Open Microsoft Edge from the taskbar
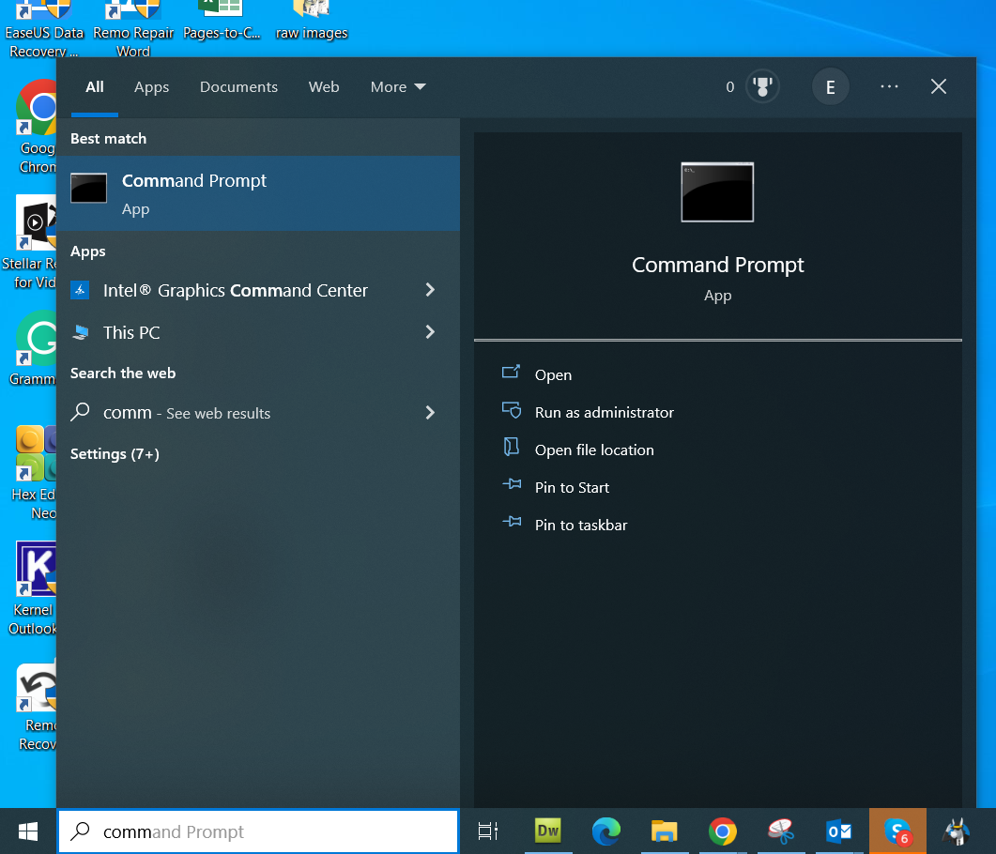The height and width of the screenshot is (854, 996). click(606, 831)
